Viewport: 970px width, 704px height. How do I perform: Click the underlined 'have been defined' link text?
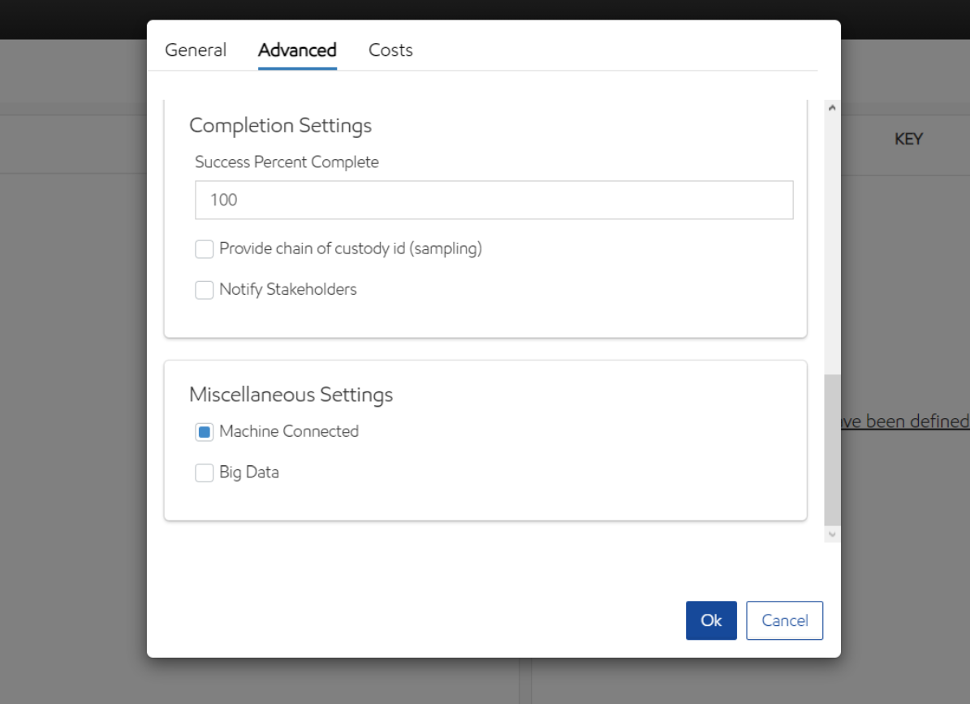coord(905,421)
